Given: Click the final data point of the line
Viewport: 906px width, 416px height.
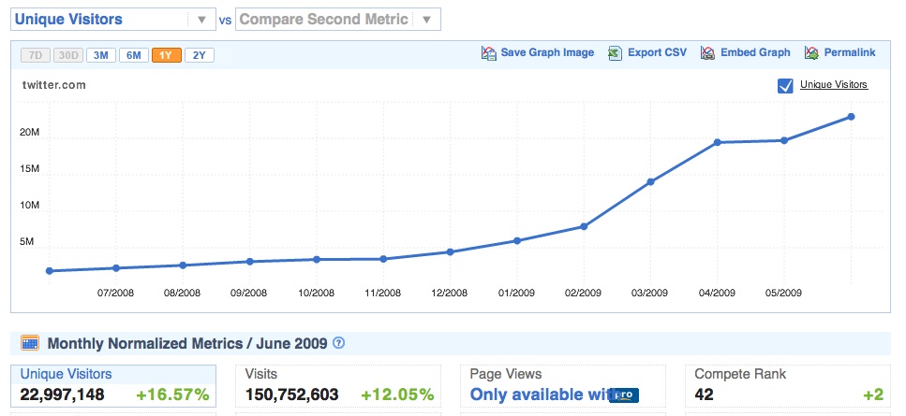Looking at the screenshot, I should [851, 117].
